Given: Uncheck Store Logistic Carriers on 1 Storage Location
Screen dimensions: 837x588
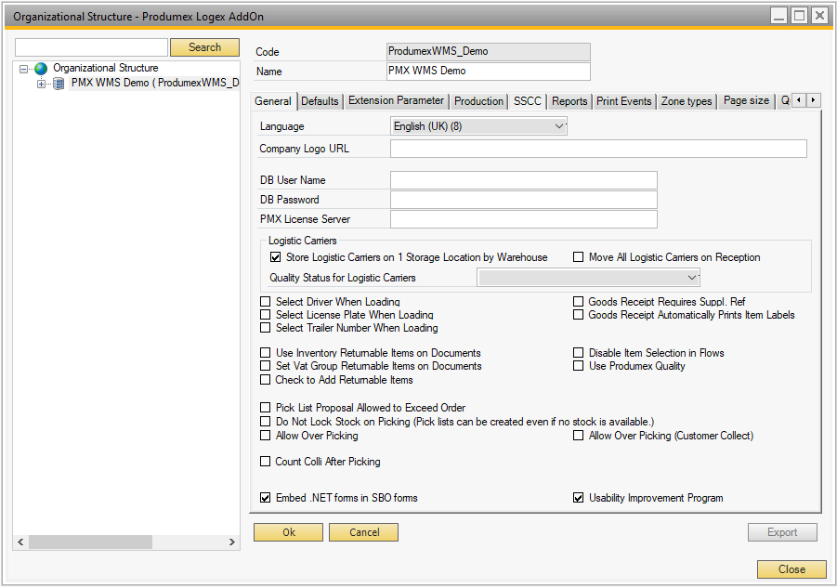Looking at the screenshot, I should 275,257.
